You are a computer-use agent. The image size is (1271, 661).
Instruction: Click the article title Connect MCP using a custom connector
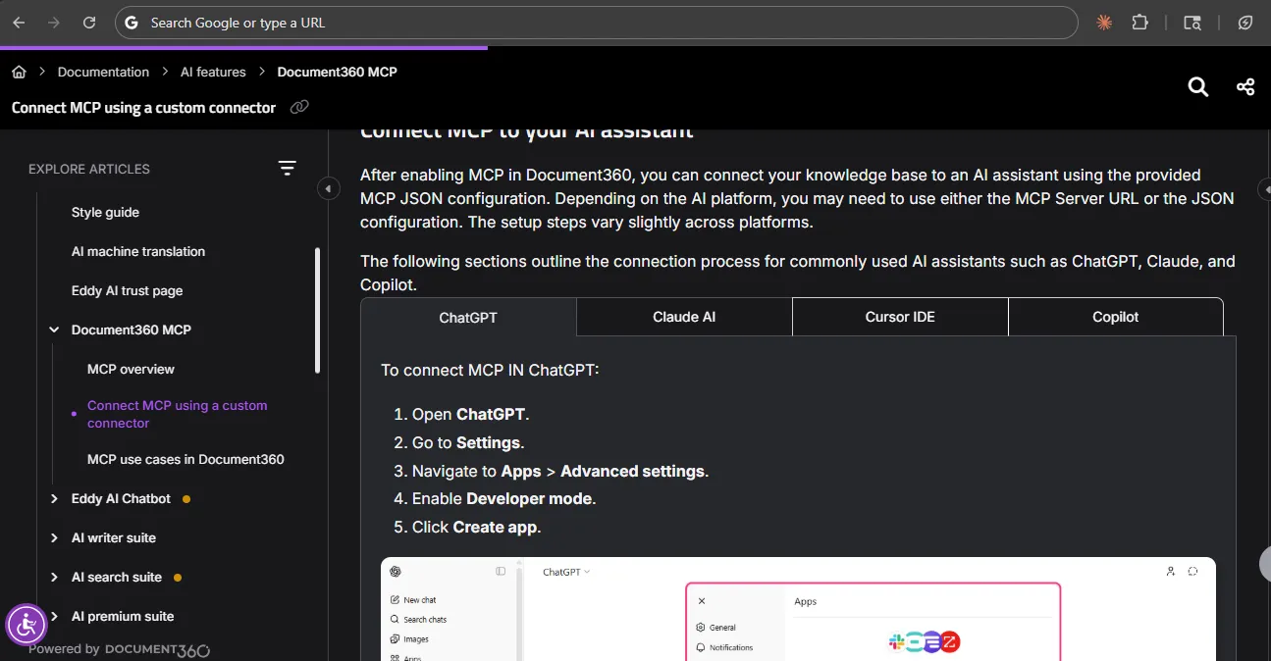tap(143, 108)
